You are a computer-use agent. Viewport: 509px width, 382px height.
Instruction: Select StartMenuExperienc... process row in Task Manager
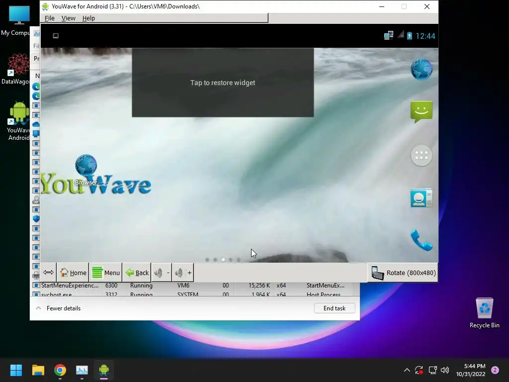coord(195,286)
